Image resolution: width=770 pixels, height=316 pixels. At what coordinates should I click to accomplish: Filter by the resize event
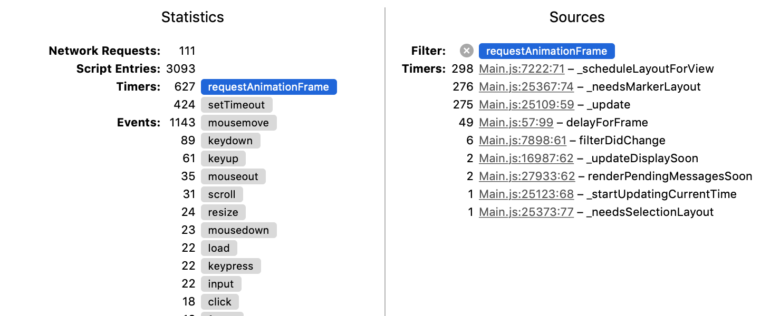[x=224, y=212]
